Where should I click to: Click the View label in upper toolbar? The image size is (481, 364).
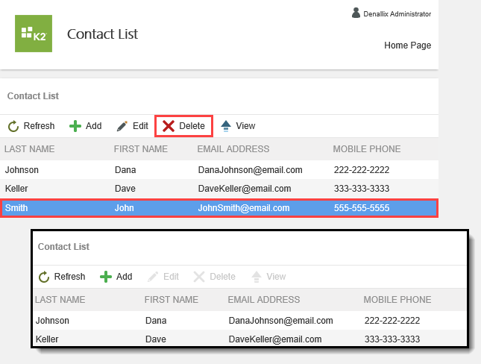245,126
